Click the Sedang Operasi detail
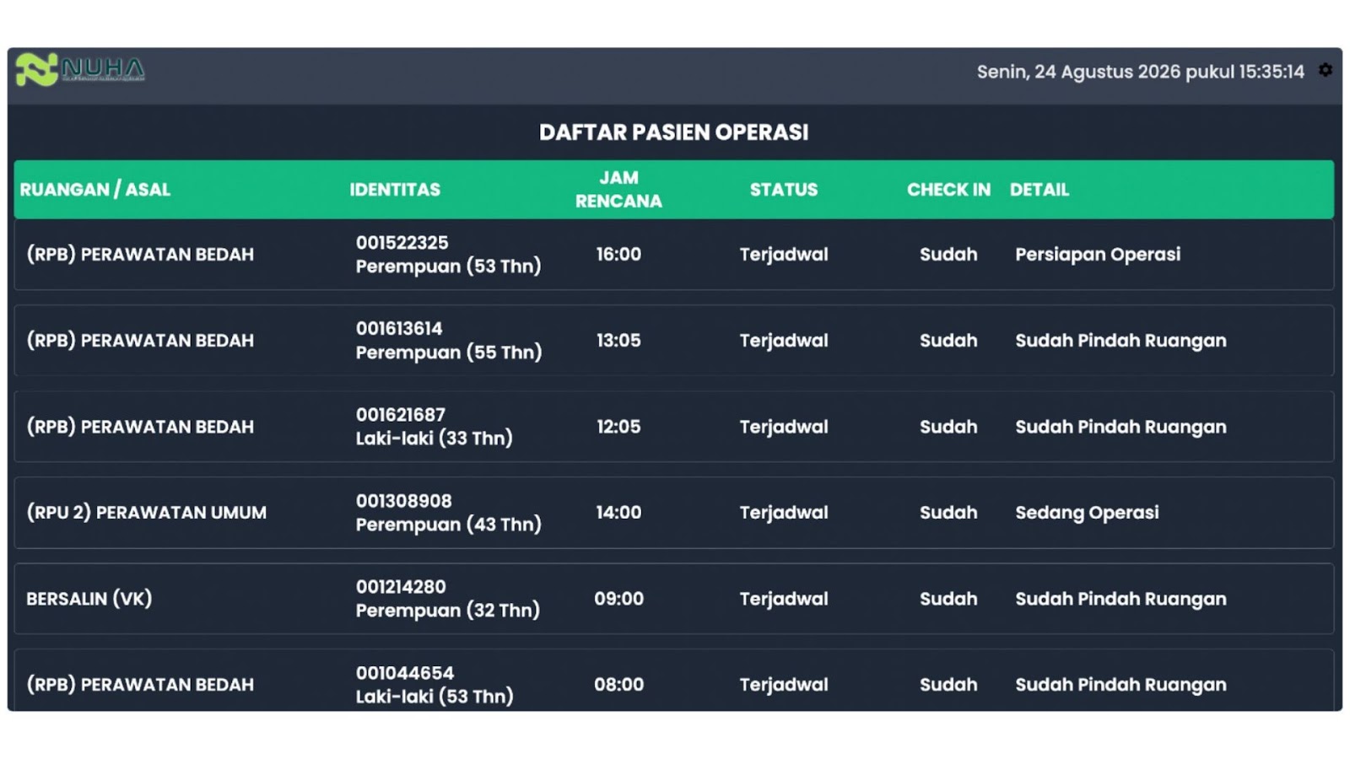1350x759 pixels. [1087, 513]
